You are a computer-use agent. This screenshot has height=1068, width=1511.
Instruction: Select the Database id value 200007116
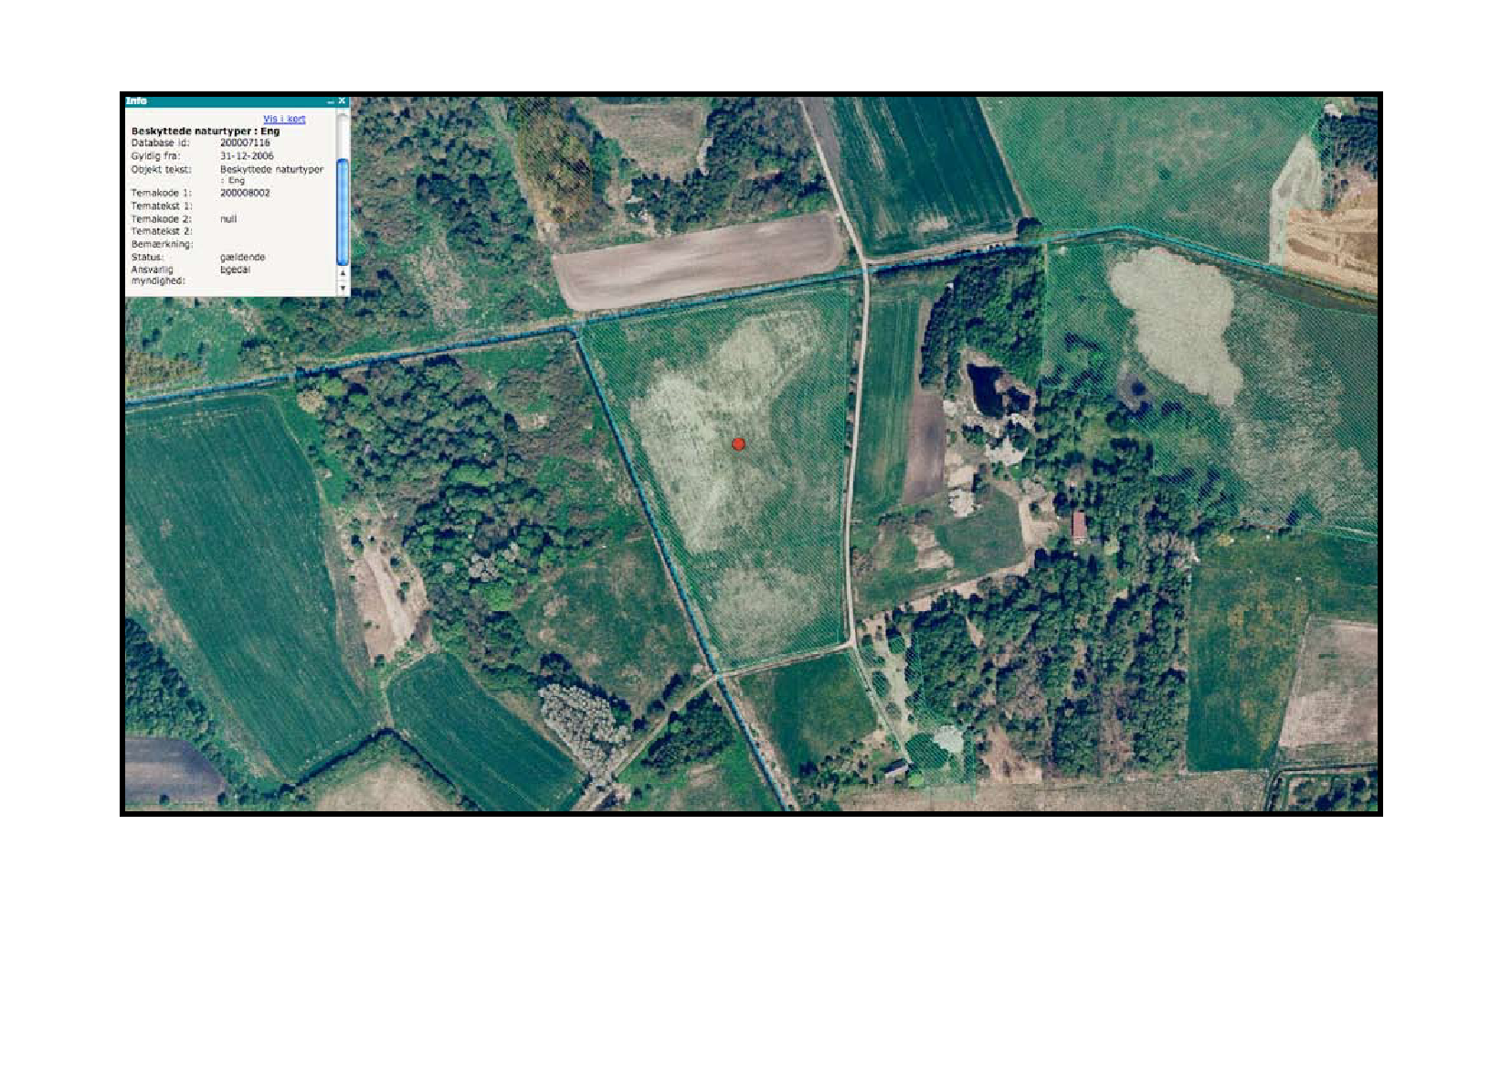(245, 143)
